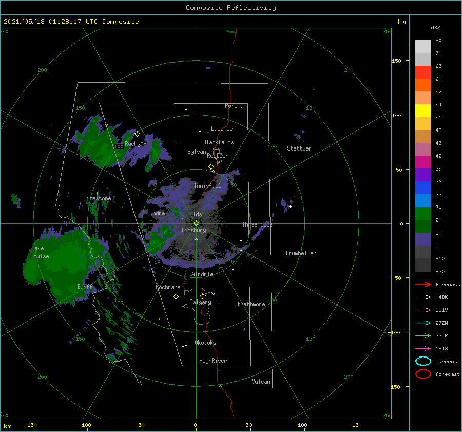This screenshot has width=462, height=432.
Task: Click the magenta 18TS arrow icon
Action: click(423, 349)
